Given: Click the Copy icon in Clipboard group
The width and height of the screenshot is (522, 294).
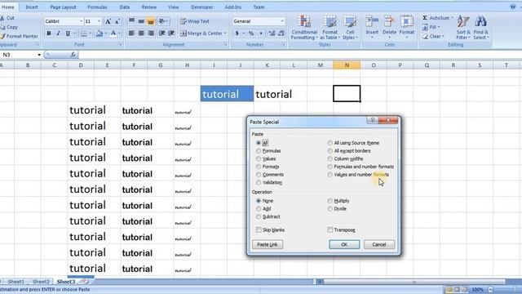Looking at the screenshot, I should pos(2,27).
